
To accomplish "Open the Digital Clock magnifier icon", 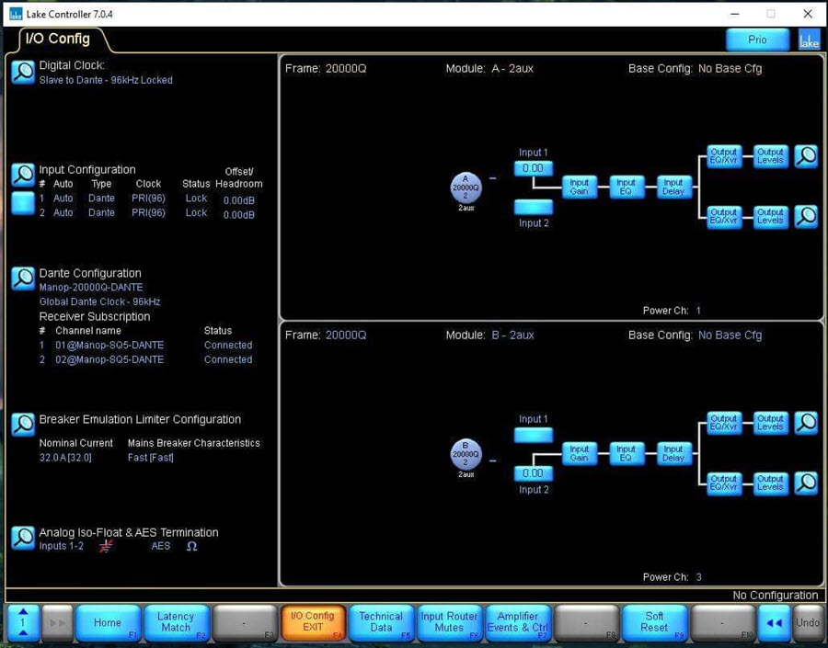I will (x=23, y=72).
